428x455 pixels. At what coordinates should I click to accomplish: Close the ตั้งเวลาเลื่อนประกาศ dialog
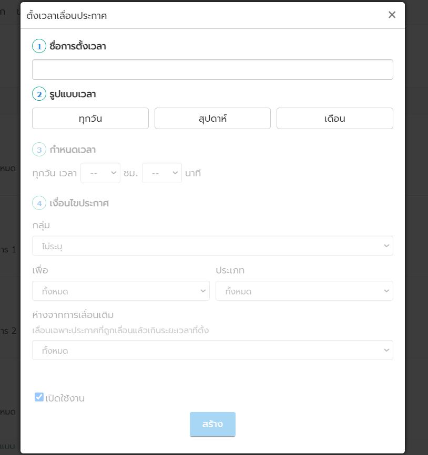tap(392, 15)
